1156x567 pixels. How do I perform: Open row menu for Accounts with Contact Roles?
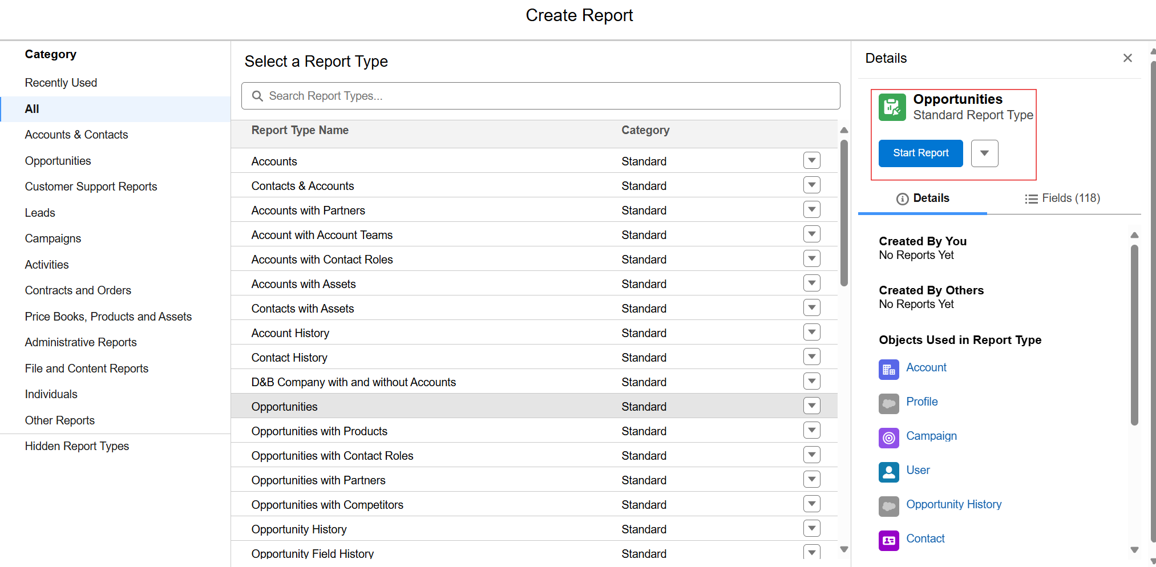(811, 259)
